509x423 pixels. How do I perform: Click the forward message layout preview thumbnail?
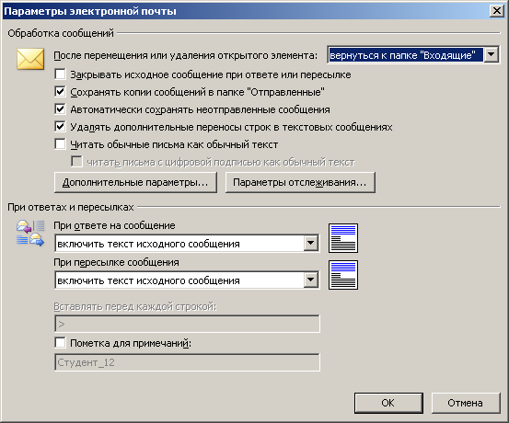343,275
